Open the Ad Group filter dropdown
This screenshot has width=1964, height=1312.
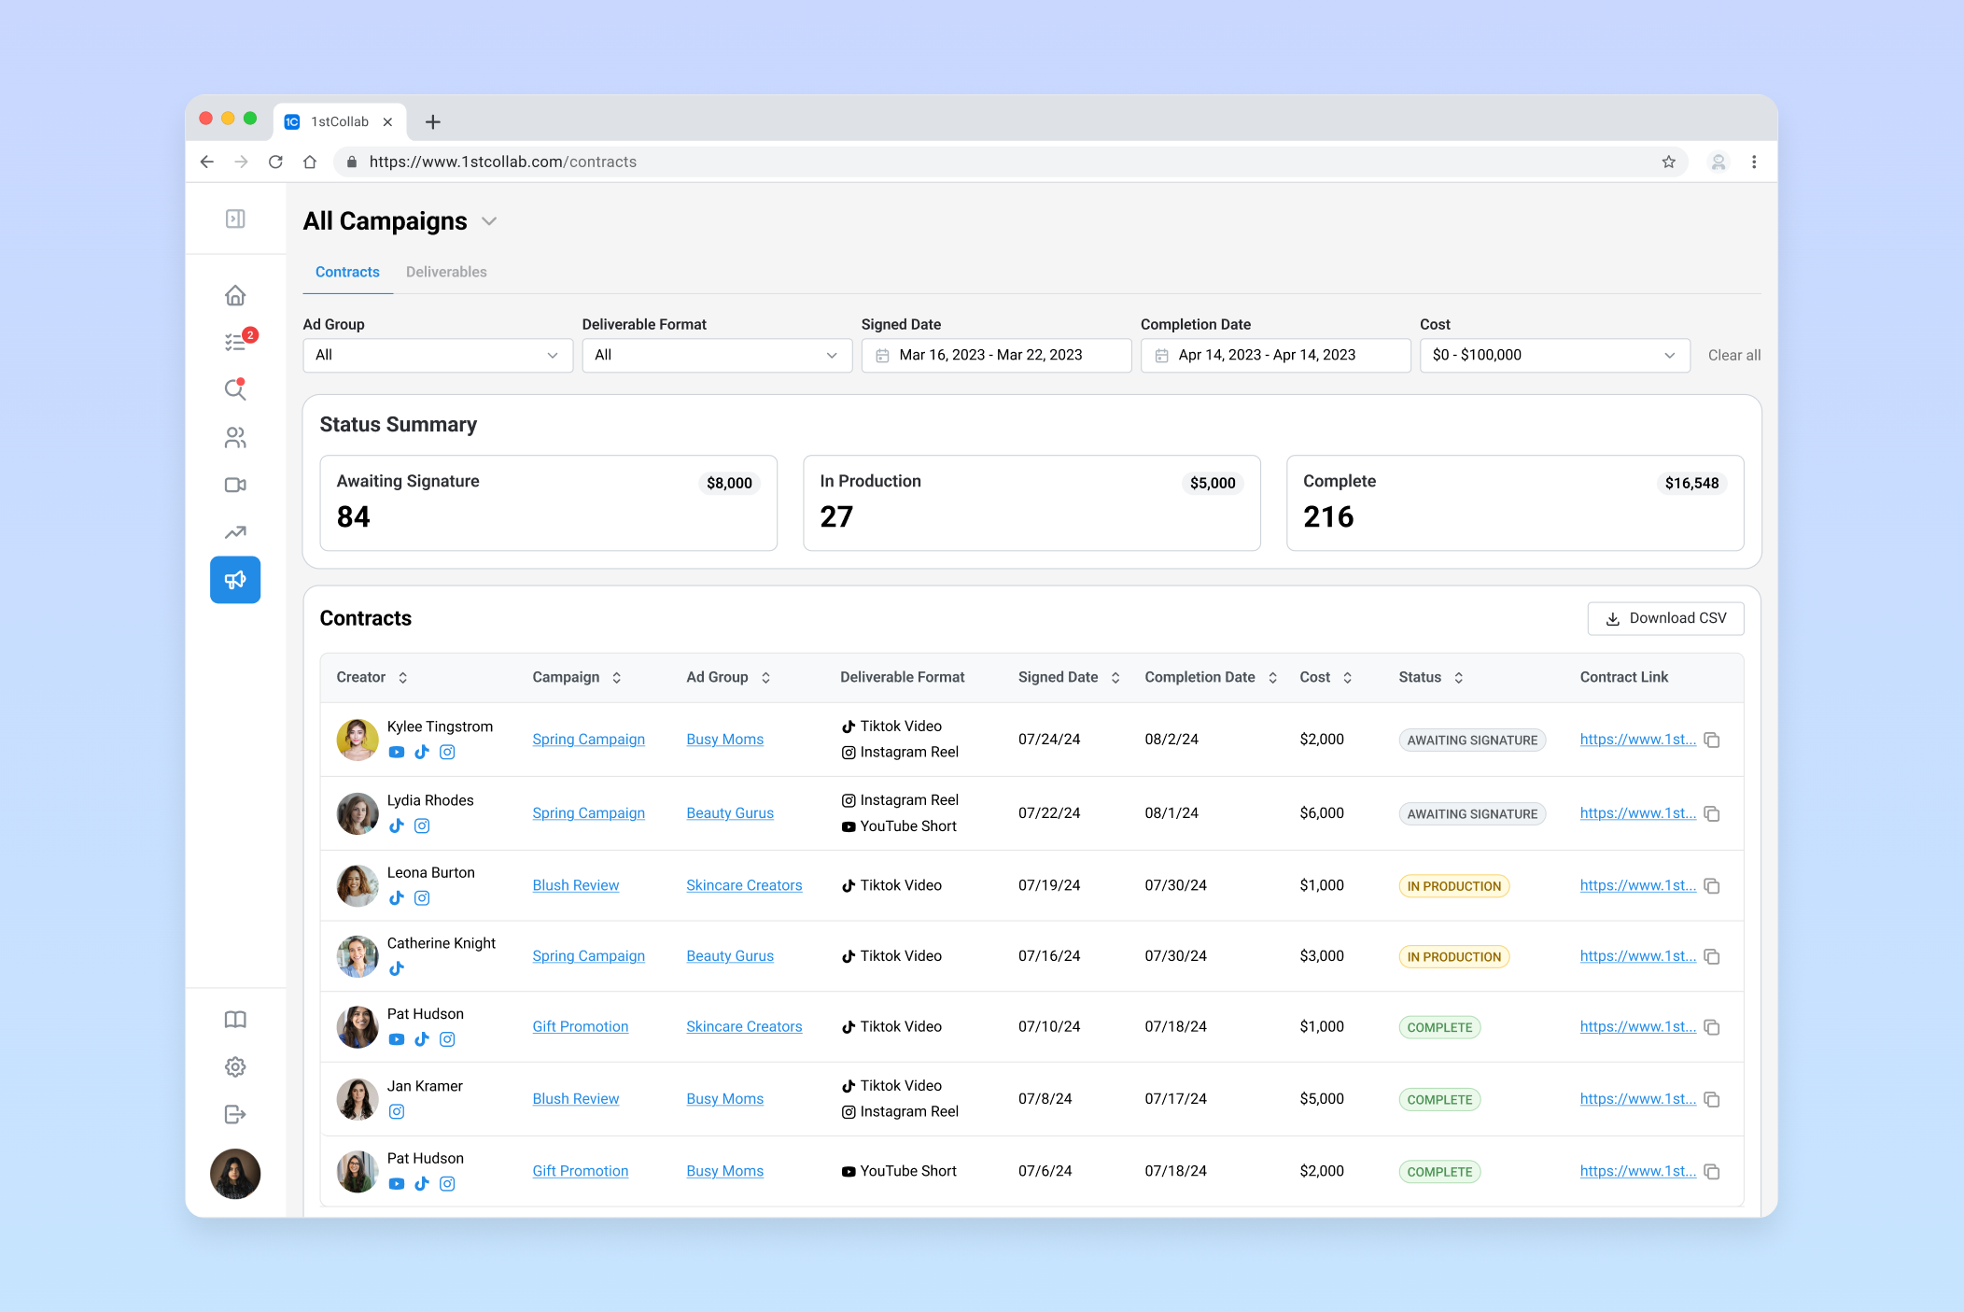click(x=437, y=355)
